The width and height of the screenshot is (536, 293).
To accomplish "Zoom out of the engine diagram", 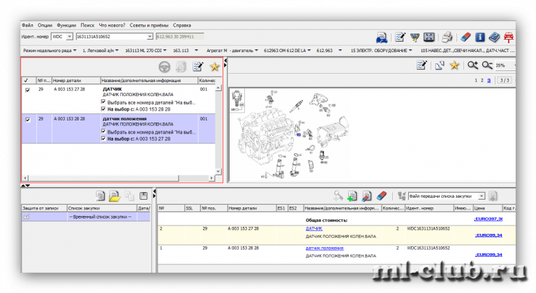I will pyautogui.click(x=487, y=65).
